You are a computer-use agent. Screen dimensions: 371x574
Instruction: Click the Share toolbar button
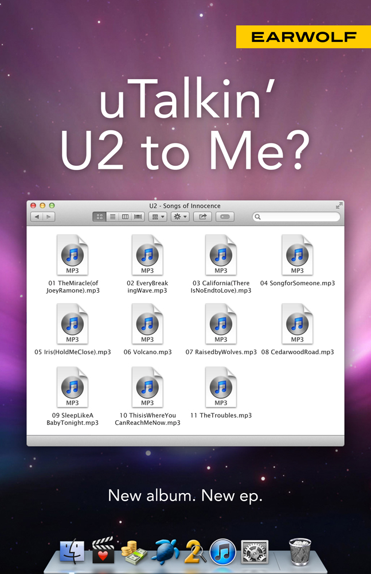(x=202, y=217)
